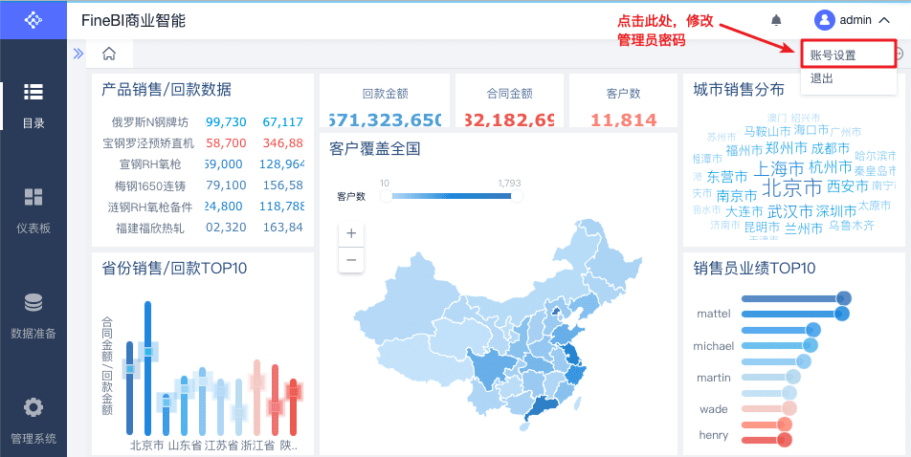Click 北京市 in the word cloud
911x457 pixels.
point(792,187)
